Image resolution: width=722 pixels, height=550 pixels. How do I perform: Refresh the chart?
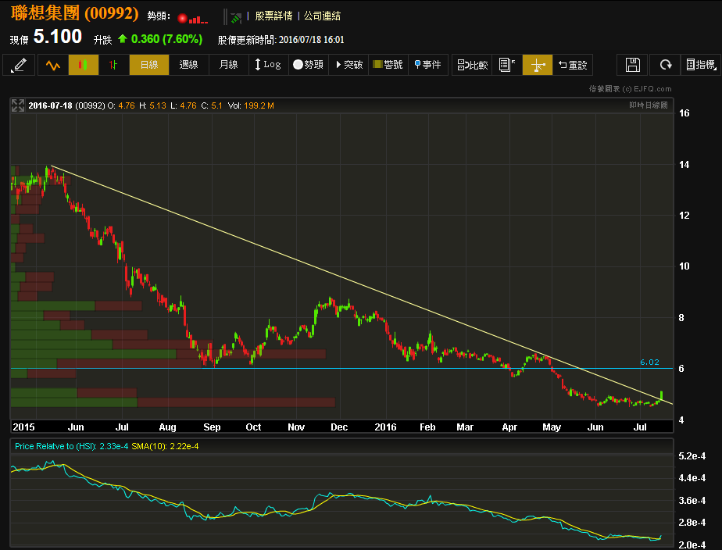[x=665, y=65]
